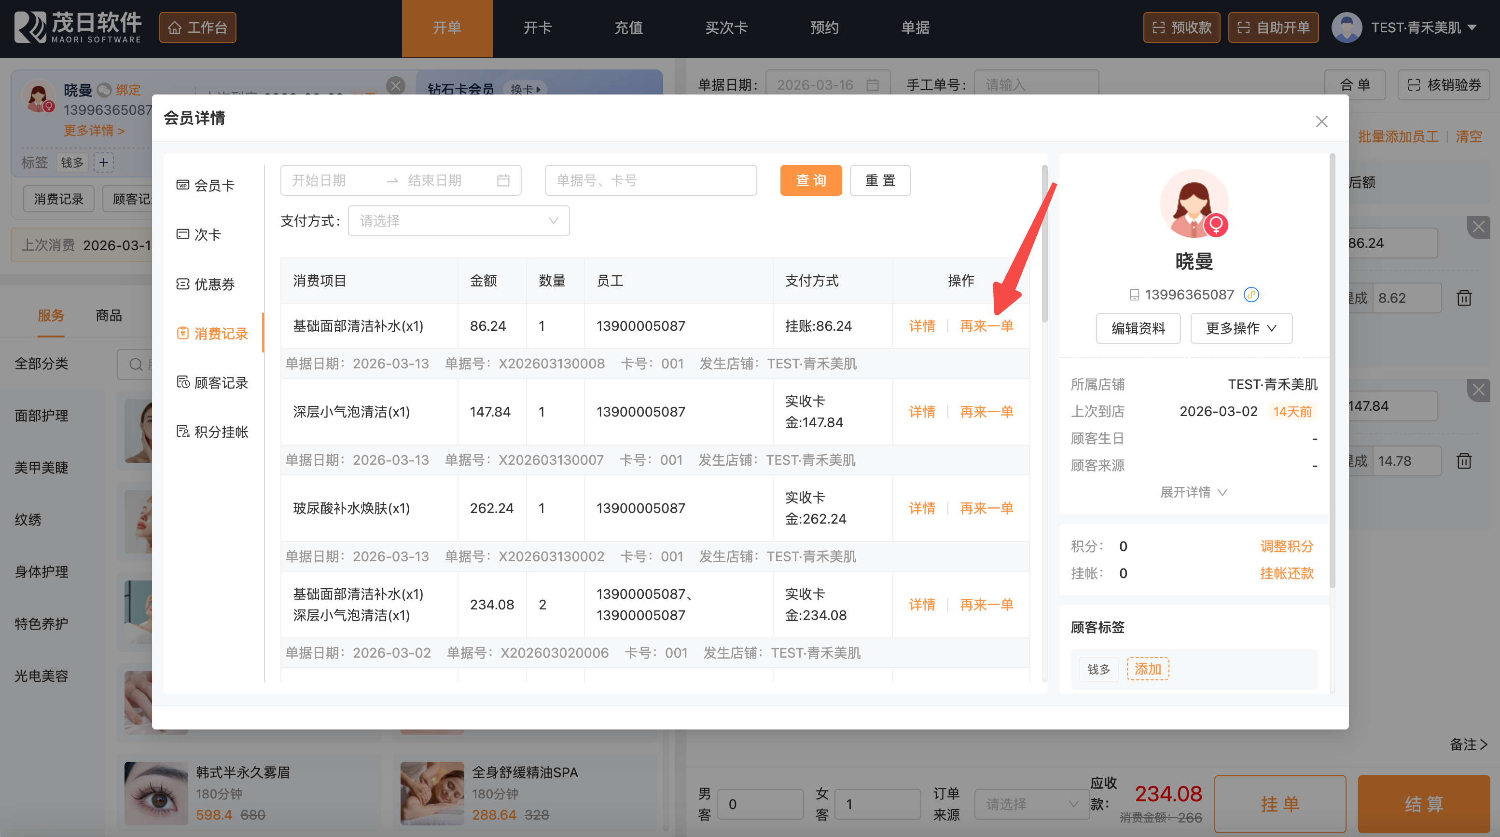Screen dimensions: 1500x837
Task: Switch to the 预约 top tab
Action: [x=824, y=28]
